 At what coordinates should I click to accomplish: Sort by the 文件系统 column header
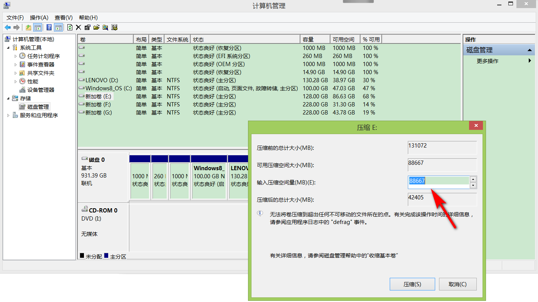pyautogui.click(x=178, y=40)
